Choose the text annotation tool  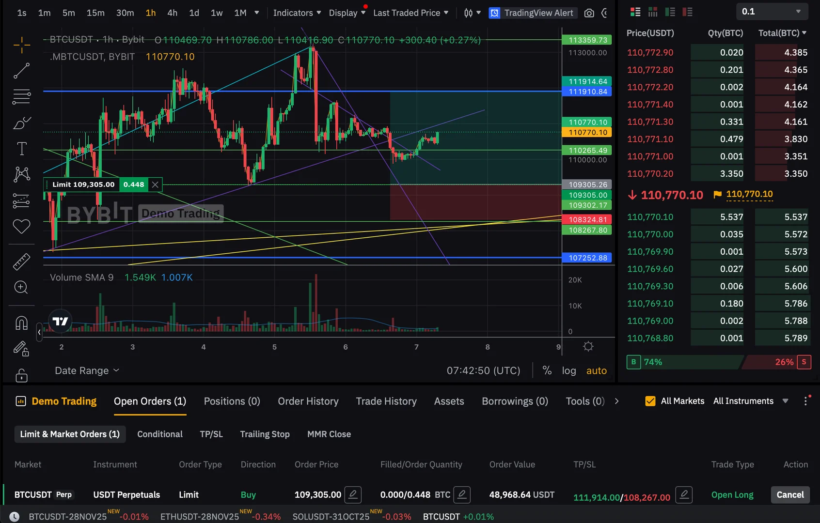[x=21, y=149]
